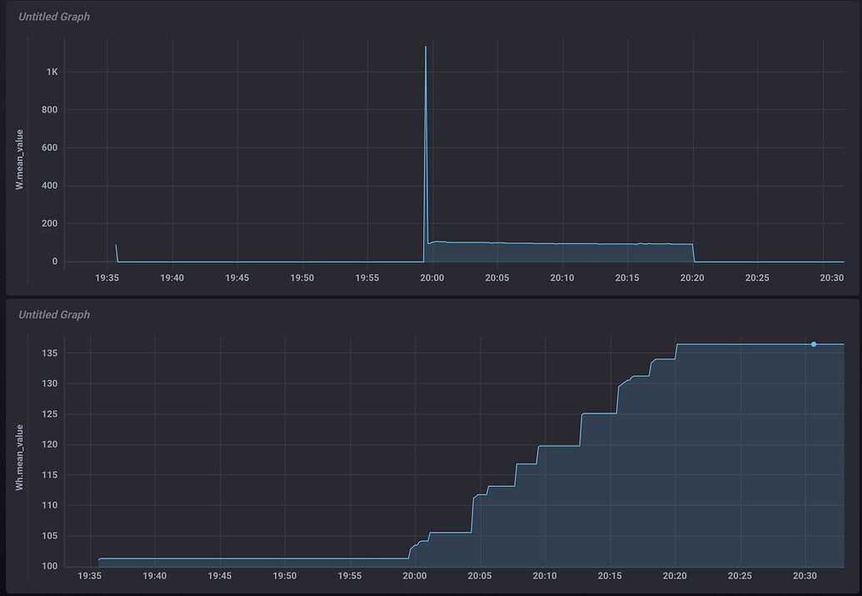Image resolution: width=862 pixels, height=596 pixels.
Task: Click the 19:35 time label on top chart
Action: [x=107, y=278]
